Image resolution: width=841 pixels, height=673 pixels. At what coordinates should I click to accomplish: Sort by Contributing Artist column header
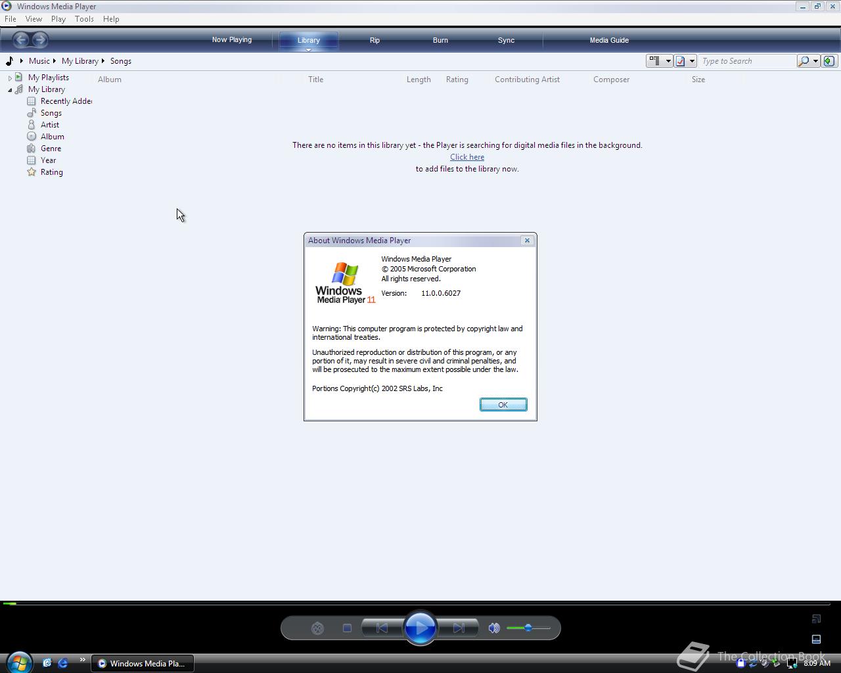point(528,80)
